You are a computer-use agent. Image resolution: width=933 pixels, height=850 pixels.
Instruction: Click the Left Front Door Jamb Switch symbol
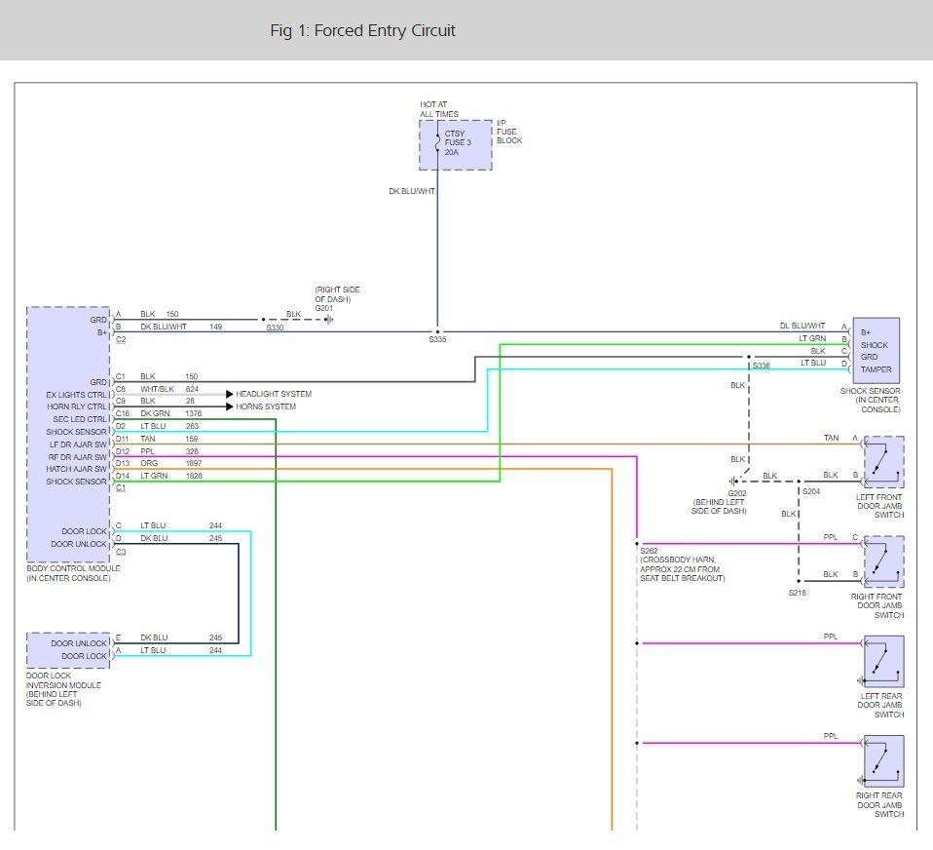tap(883, 462)
